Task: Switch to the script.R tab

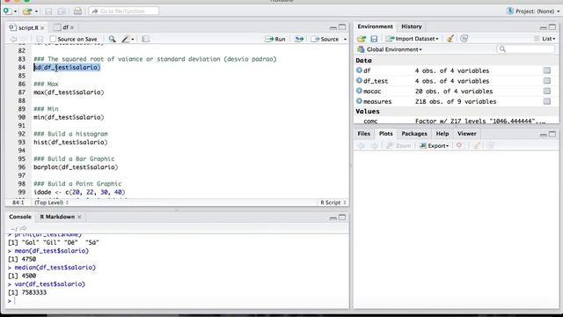Action: tap(28, 27)
